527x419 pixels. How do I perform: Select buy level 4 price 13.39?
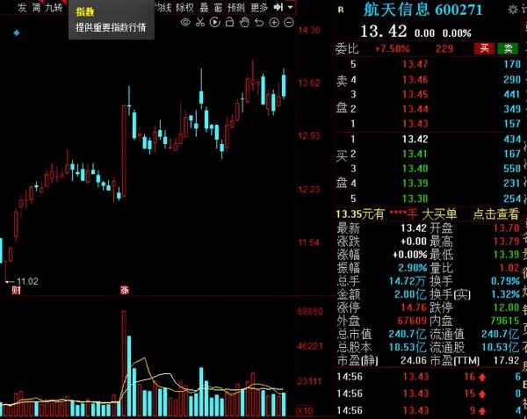(x=415, y=183)
